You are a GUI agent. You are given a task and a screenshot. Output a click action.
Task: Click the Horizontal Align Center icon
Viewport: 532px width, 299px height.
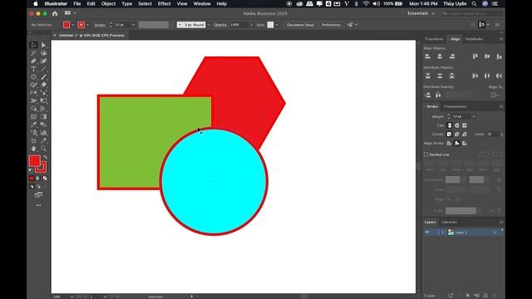click(x=440, y=56)
